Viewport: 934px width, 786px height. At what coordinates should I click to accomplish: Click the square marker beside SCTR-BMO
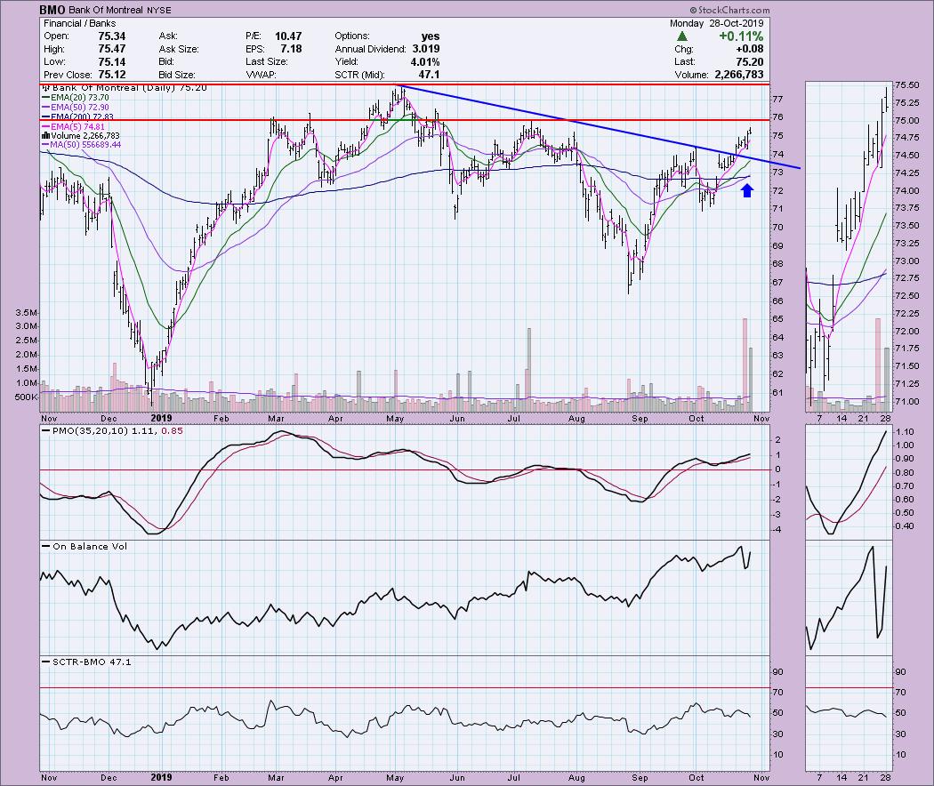pyautogui.click(x=46, y=662)
